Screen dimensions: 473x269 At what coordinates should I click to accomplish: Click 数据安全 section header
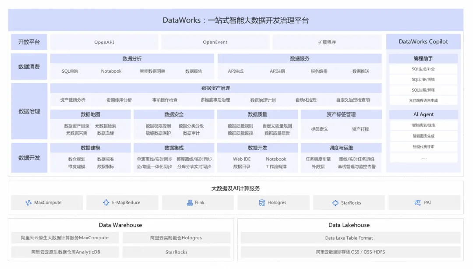(x=174, y=114)
